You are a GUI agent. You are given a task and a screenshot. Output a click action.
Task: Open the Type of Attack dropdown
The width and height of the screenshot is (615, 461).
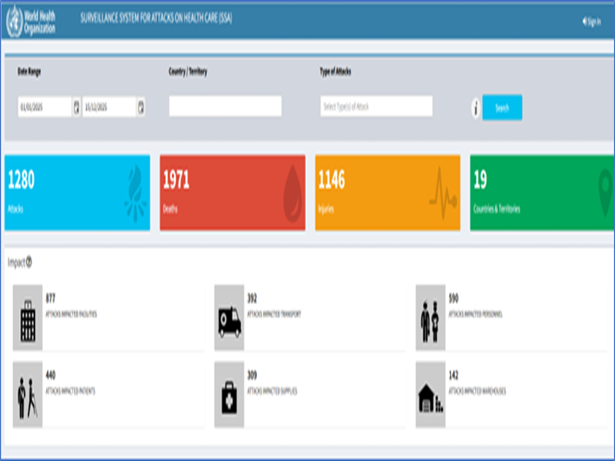coord(376,107)
